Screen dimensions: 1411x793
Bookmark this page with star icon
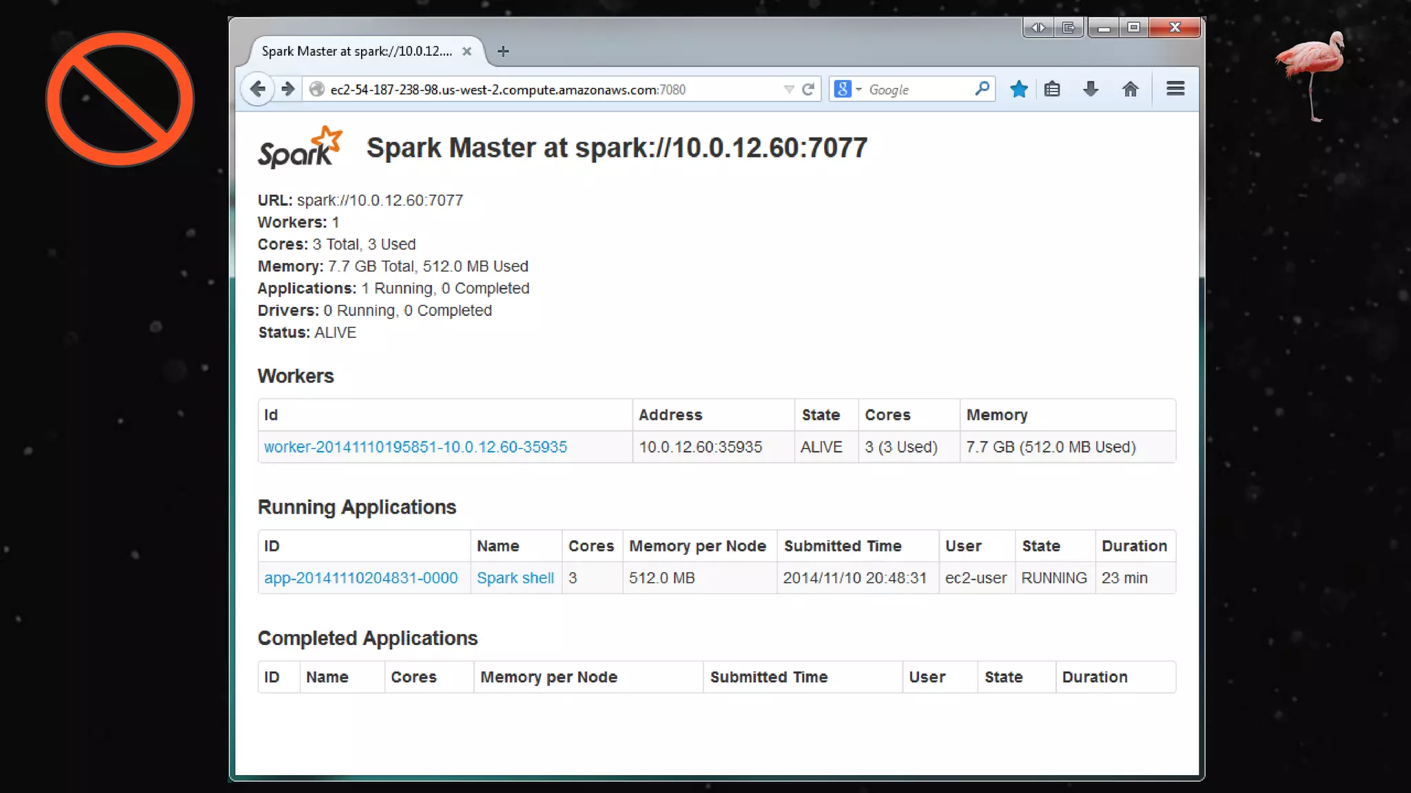1019,89
